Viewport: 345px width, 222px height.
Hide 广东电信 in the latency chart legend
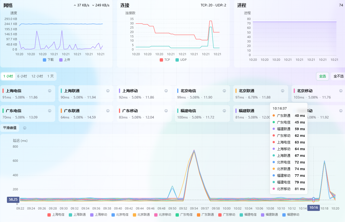(x=184, y=215)
